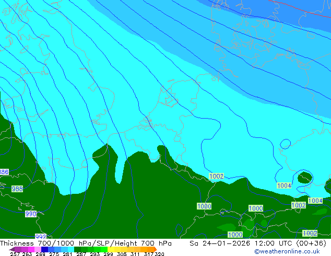Click the map title 'Thickness 700/1000 hPa/SLP/Height 700 hPa'
This screenshot has height=256, width=331.
pyautogui.click(x=86, y=243)
